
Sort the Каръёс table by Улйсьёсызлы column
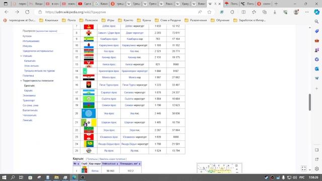pyautogui.click(x=110, y=164)
